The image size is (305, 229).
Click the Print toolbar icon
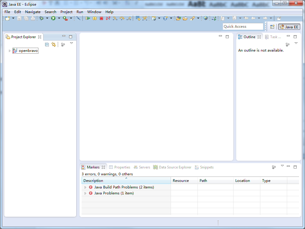(x=33, y=18)
